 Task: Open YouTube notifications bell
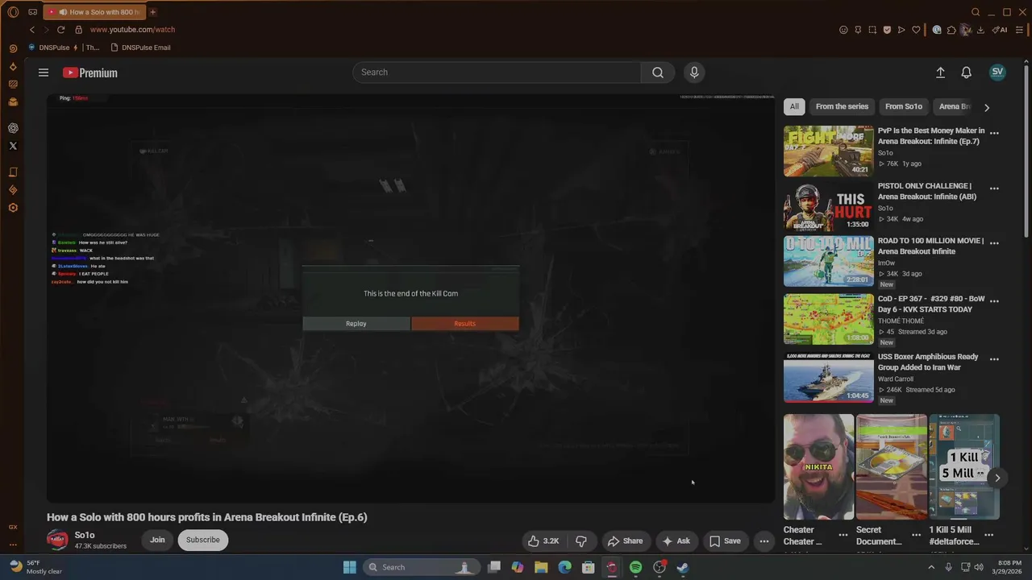966,72
